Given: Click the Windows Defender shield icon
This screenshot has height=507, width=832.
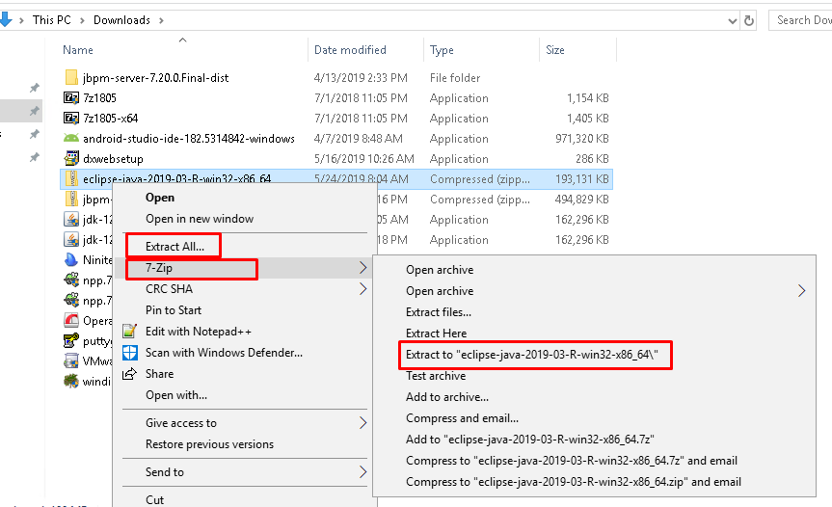Looking at the screenshot, I should 129,353.
